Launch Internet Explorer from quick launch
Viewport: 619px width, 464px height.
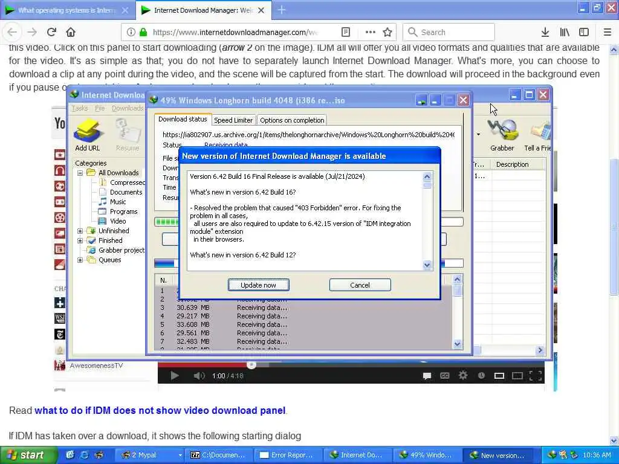point(84,455)
